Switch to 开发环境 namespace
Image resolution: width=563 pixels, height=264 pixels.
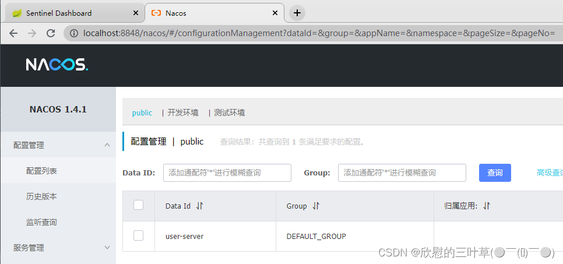(183, 113)
